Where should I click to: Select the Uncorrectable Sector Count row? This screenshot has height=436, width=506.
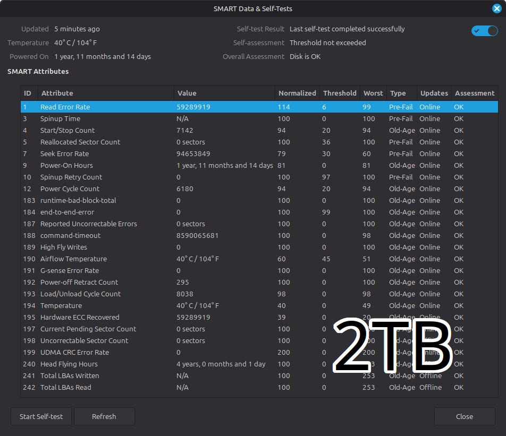[259, 340]
